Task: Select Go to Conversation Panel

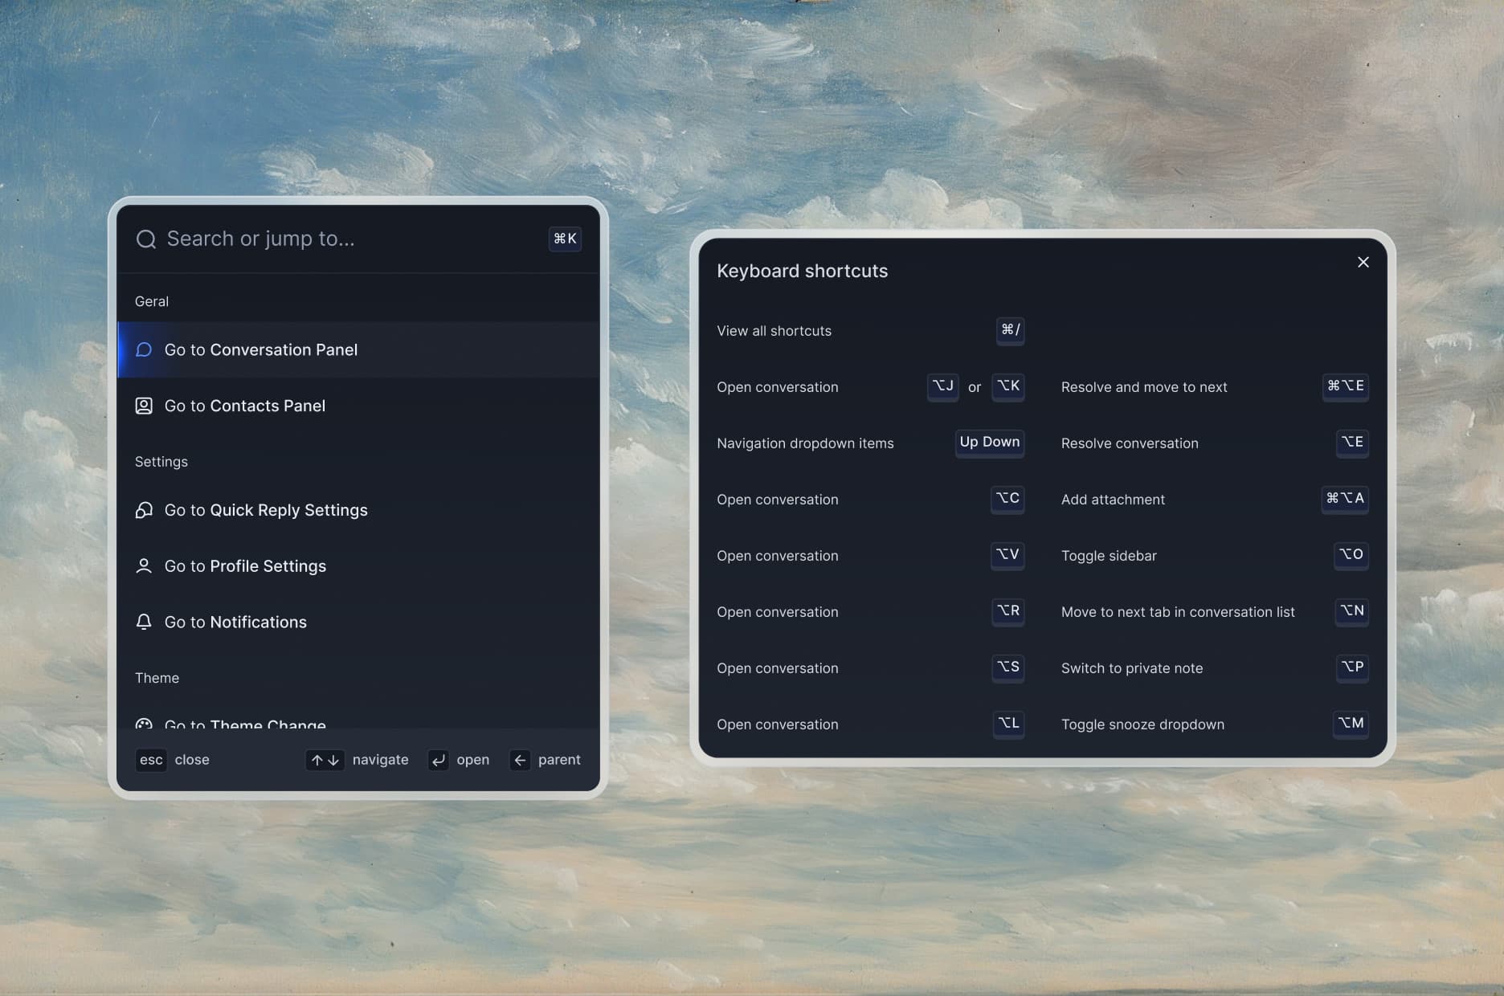Action: (x=358, y=349)
